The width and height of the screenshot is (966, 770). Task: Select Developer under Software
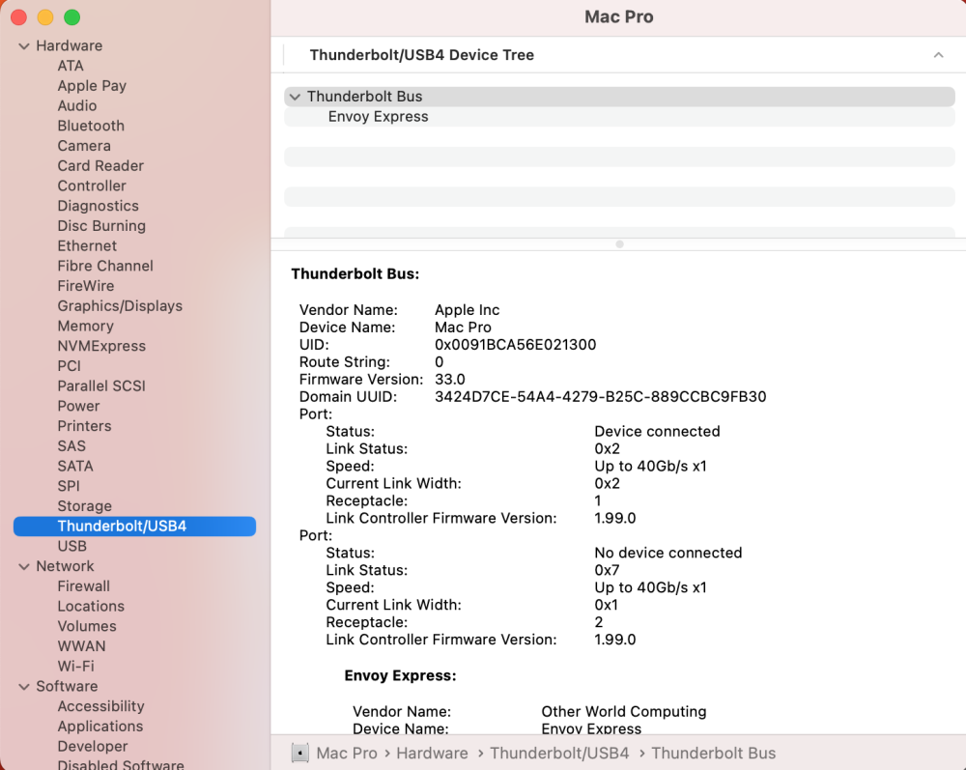pos(93,747)
